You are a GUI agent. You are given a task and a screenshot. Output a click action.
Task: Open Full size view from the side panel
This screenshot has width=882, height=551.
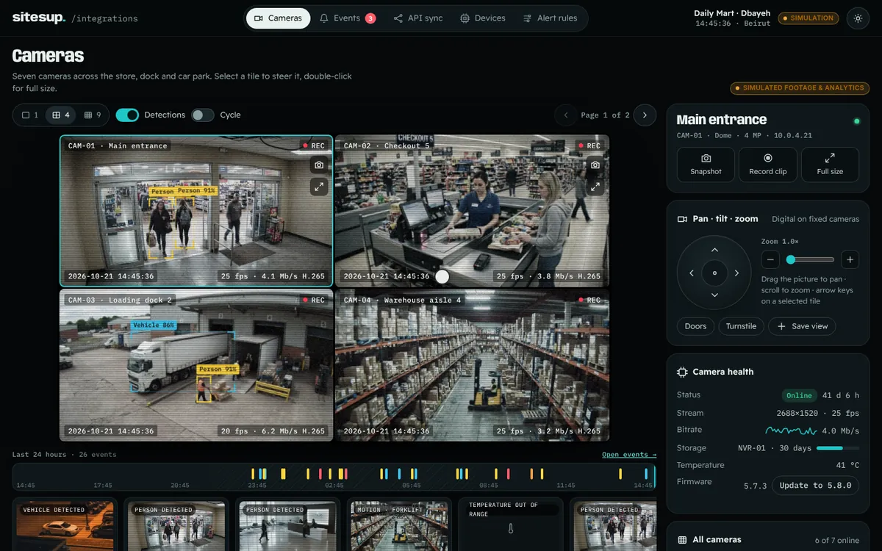(x=830, y=165)
